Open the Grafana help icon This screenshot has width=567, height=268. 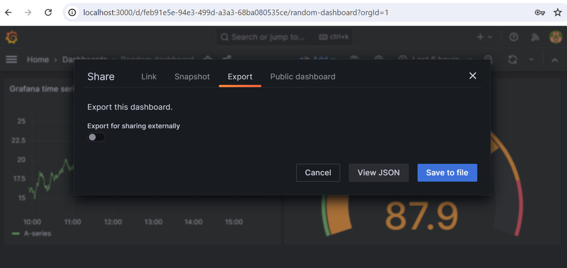(514, 37)
